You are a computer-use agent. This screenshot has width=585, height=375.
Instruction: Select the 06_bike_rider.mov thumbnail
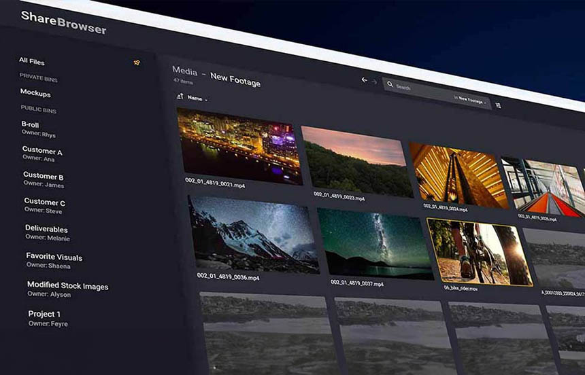pos(480,252)
